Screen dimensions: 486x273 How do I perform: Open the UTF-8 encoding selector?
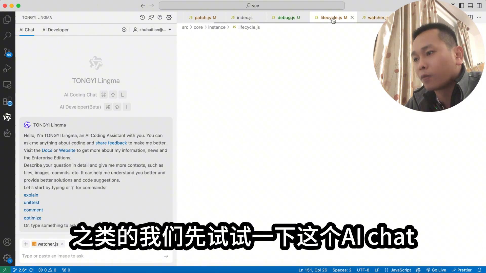[363, 270]
